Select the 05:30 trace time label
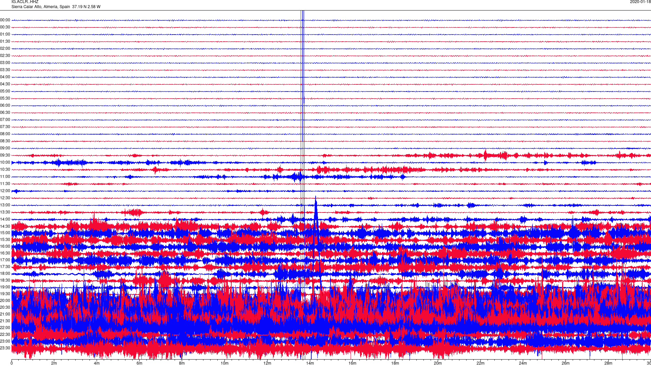Image resolution: width=651 pixels, height=366 pixels. [x=5, y=99]
